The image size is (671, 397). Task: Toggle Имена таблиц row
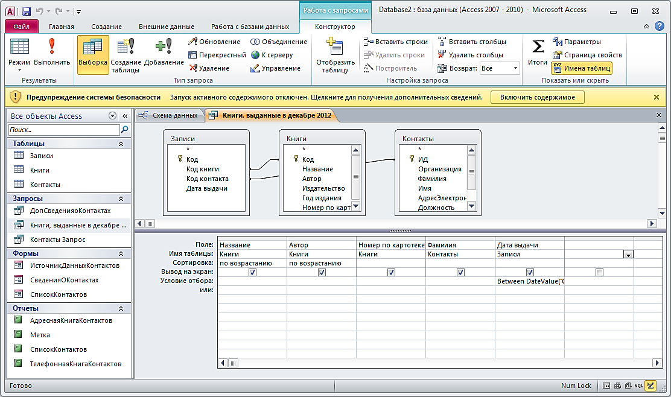582,68
